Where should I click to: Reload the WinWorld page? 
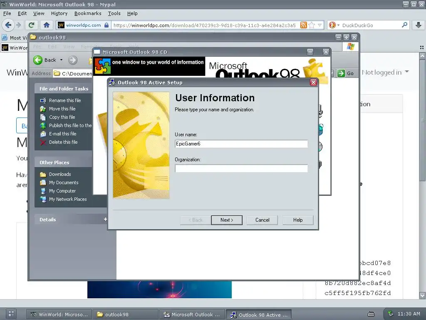(31, 25)
